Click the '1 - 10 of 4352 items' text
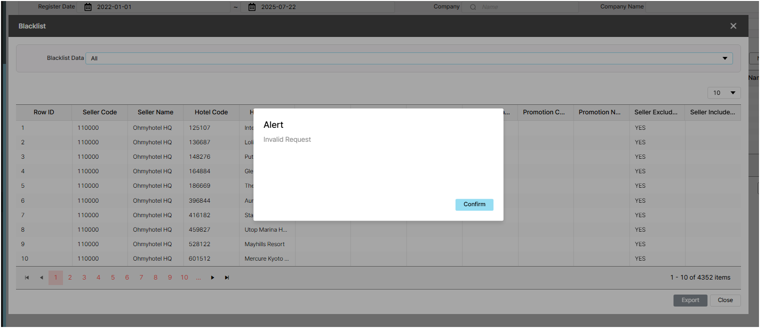The image size is (760, 328). (x=700, y=278)
